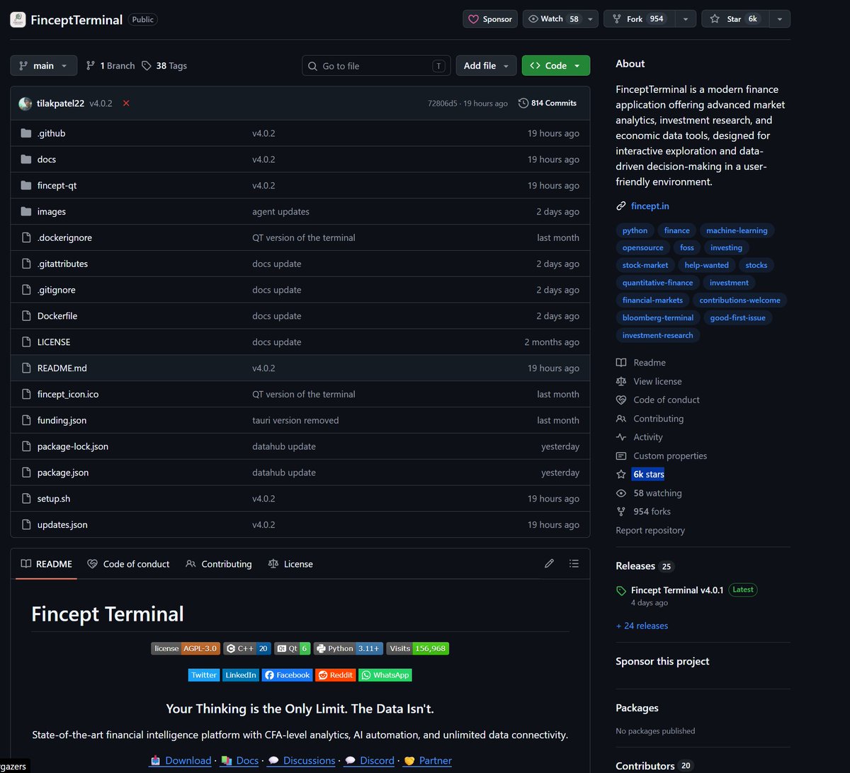The image size is (850, 773).
Task: Click the 'tauri version removed' commit message
Action: click(295, 421)
